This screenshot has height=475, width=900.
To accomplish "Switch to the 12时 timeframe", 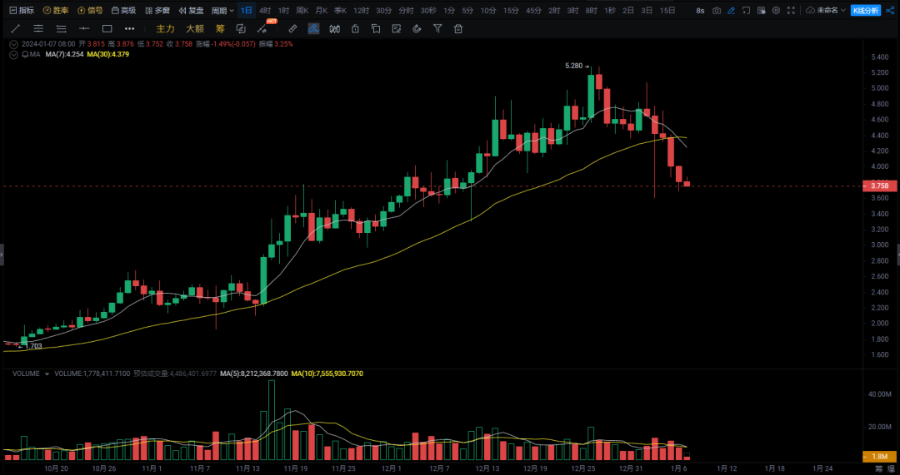I will click(x=361, y=10).
